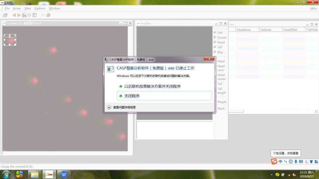This screenshot has height=179, width=319.
Task: Click the start assay toolbar icon
Action: pyautogui.click(x=24, y=15)
